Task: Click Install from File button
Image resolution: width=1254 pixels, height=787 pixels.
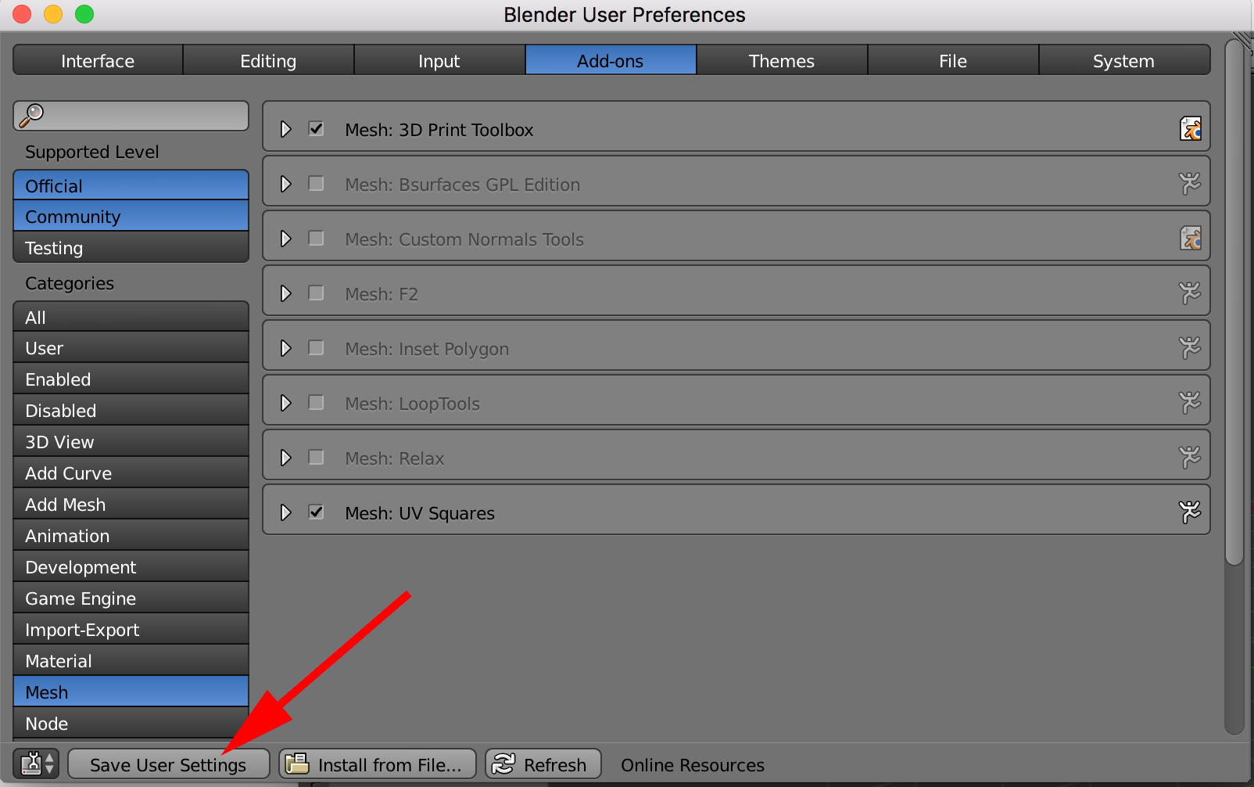Action: [378, 764]
